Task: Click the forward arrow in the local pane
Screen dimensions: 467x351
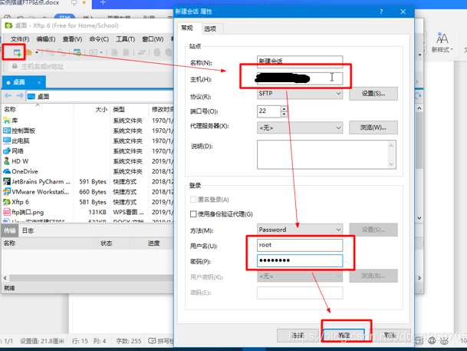Action: pyautogui.click(x=20, y=96)
